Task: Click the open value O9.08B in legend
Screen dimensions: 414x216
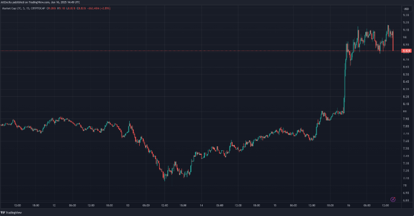Action: pyautogui.click(x=51, y=8)
